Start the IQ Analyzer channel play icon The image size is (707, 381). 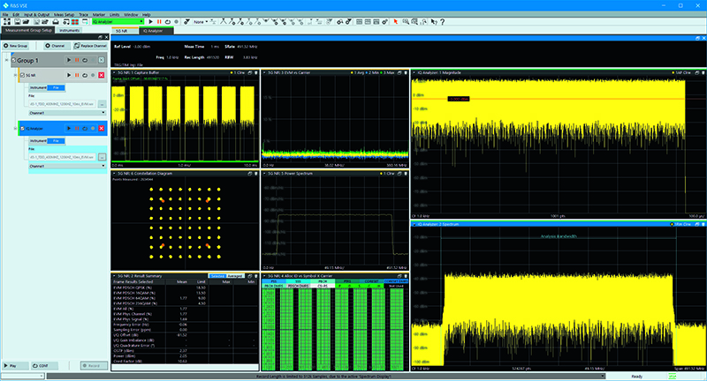click(x=69, y=129)
